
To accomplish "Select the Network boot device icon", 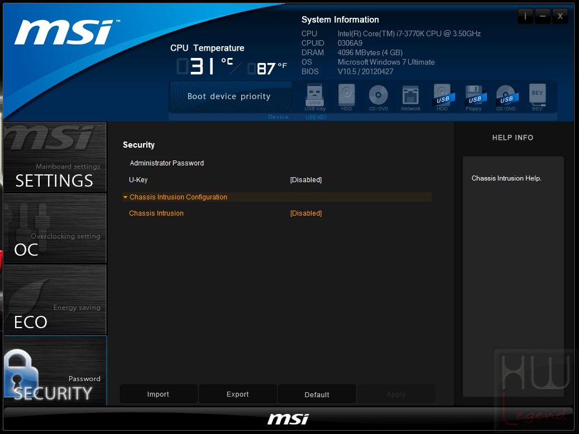I will point(410,97).
